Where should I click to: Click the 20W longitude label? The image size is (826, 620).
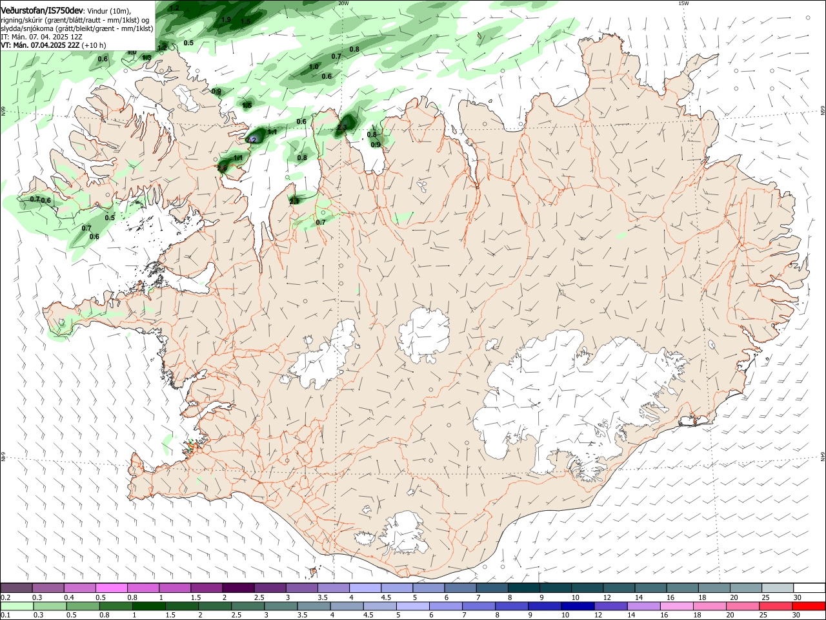[x=343, y=3]
